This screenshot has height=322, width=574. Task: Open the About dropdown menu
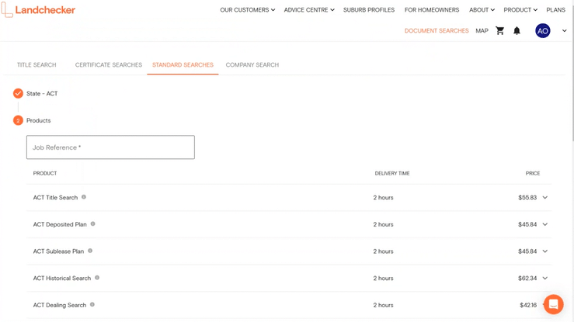(482, 10)
